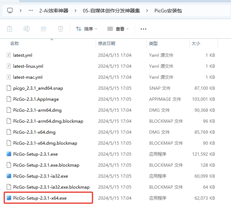Select the PicGo-Setup-2.3.1-ia32.exe.blockmap file icon

[x=9, y=187]
